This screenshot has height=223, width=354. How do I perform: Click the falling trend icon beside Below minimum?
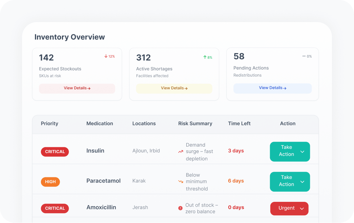pos(181,182)
